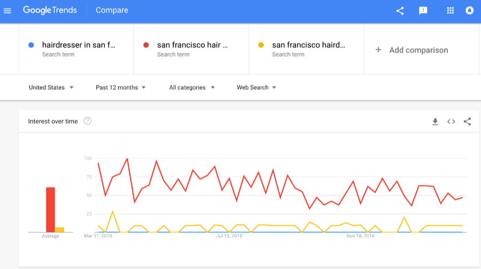Open the Past 12 months dropdown

coord(121,88)
